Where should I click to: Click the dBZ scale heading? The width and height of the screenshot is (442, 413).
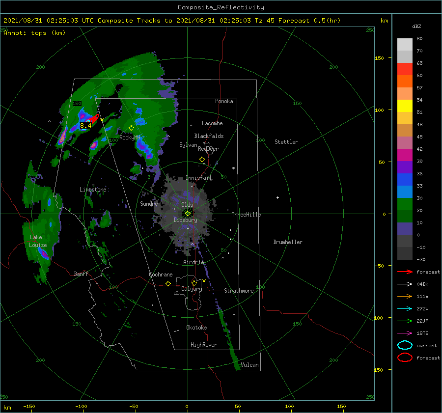pyautogui.click(x=416, y=26)
